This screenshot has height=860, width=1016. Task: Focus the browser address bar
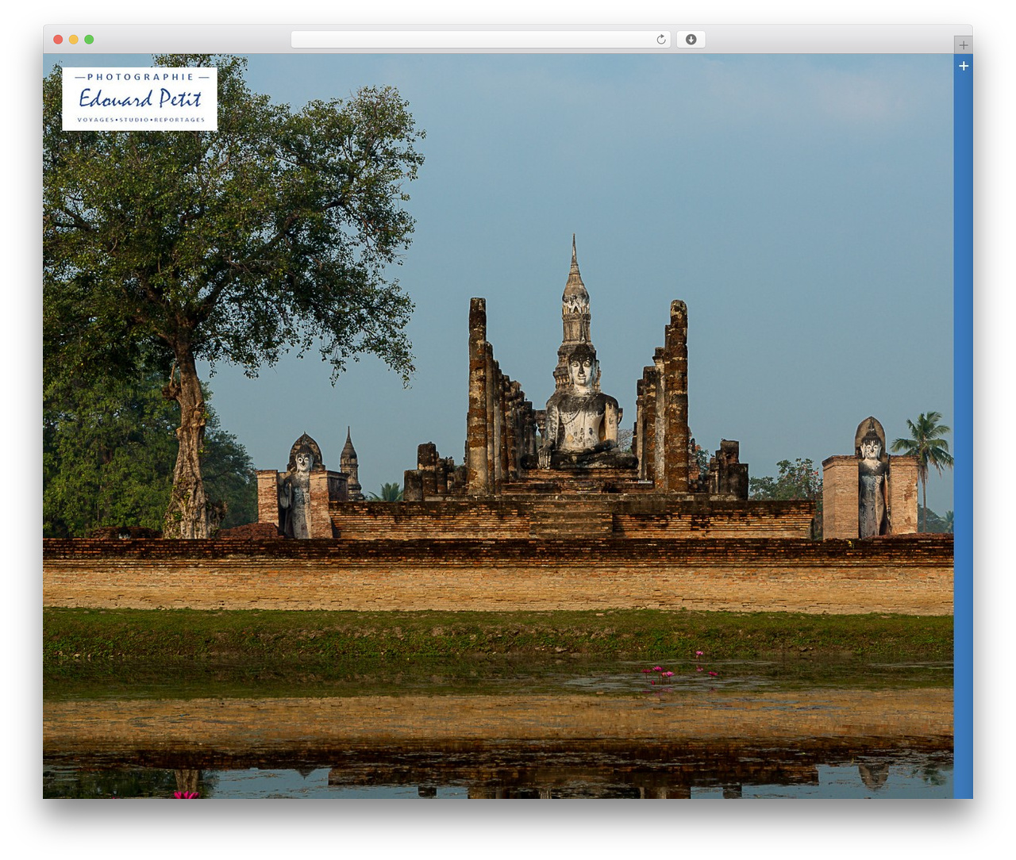click(x=481, y=40)
